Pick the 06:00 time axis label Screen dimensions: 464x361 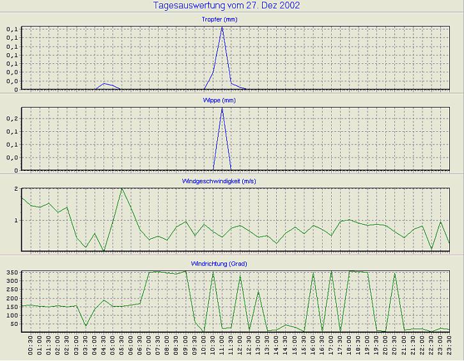pyautogui.click(x=131, y=347)
